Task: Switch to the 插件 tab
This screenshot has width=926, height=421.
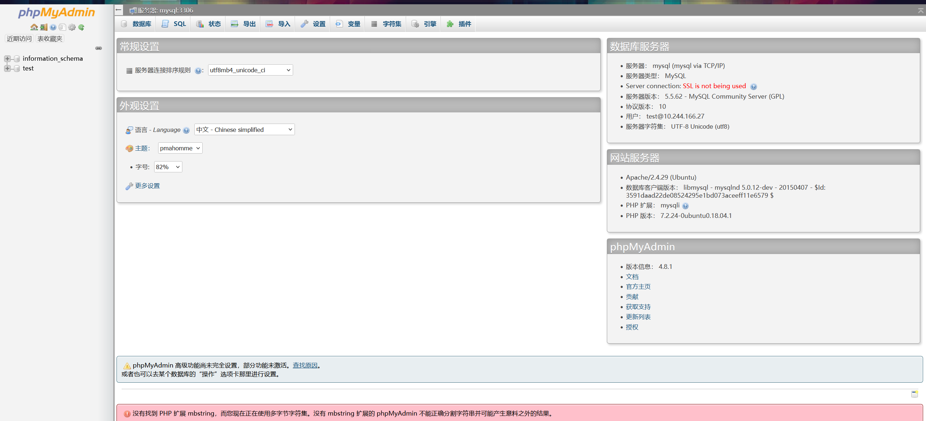Action: click(x=458, y=24)
